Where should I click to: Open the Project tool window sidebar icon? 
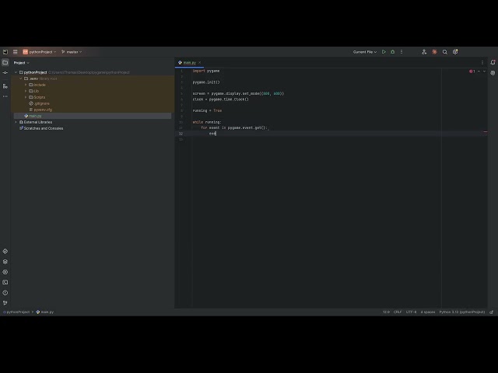(5, 62)
